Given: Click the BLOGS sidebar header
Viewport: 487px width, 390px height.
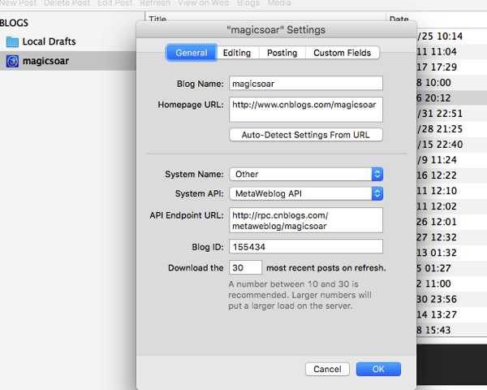Looking at the screenshot, I should click(15, 23).
